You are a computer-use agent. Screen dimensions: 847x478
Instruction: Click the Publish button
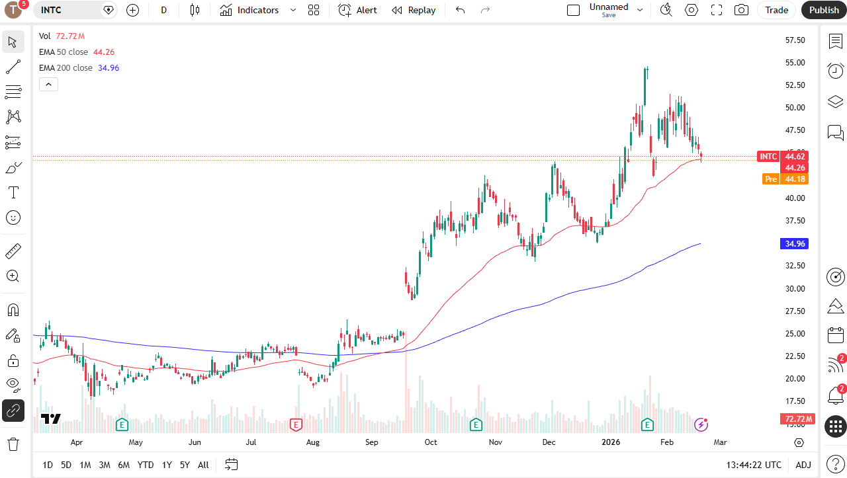point(824,10)
